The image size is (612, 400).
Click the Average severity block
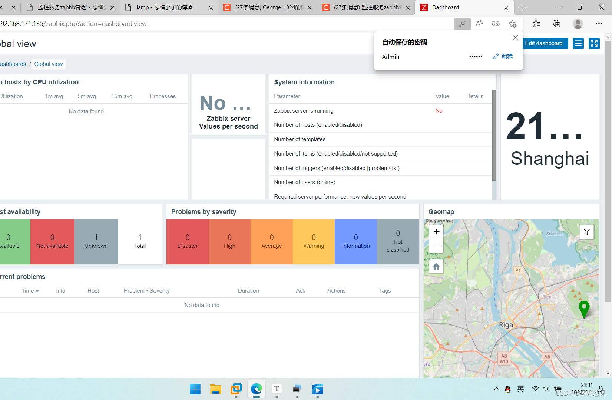click(272, 241)
